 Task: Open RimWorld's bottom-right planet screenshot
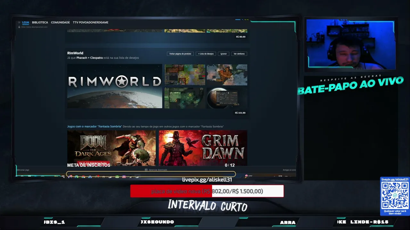[x=227, y=98]
